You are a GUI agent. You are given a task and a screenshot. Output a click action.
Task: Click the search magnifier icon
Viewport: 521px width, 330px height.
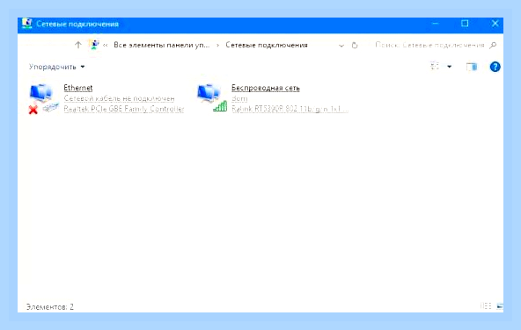click(493, 45)
